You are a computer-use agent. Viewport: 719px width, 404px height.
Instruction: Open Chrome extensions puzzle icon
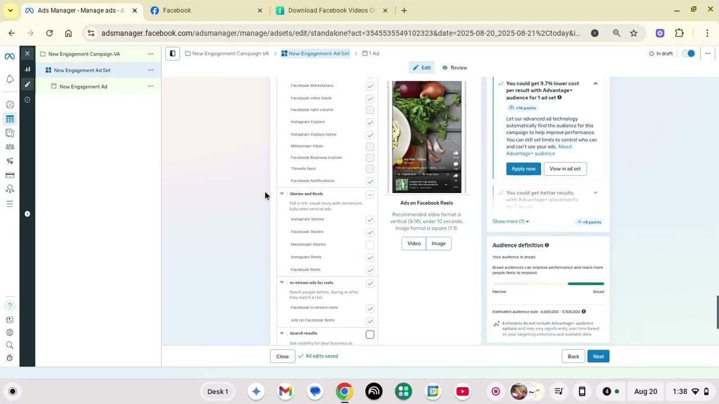(679, 33)
